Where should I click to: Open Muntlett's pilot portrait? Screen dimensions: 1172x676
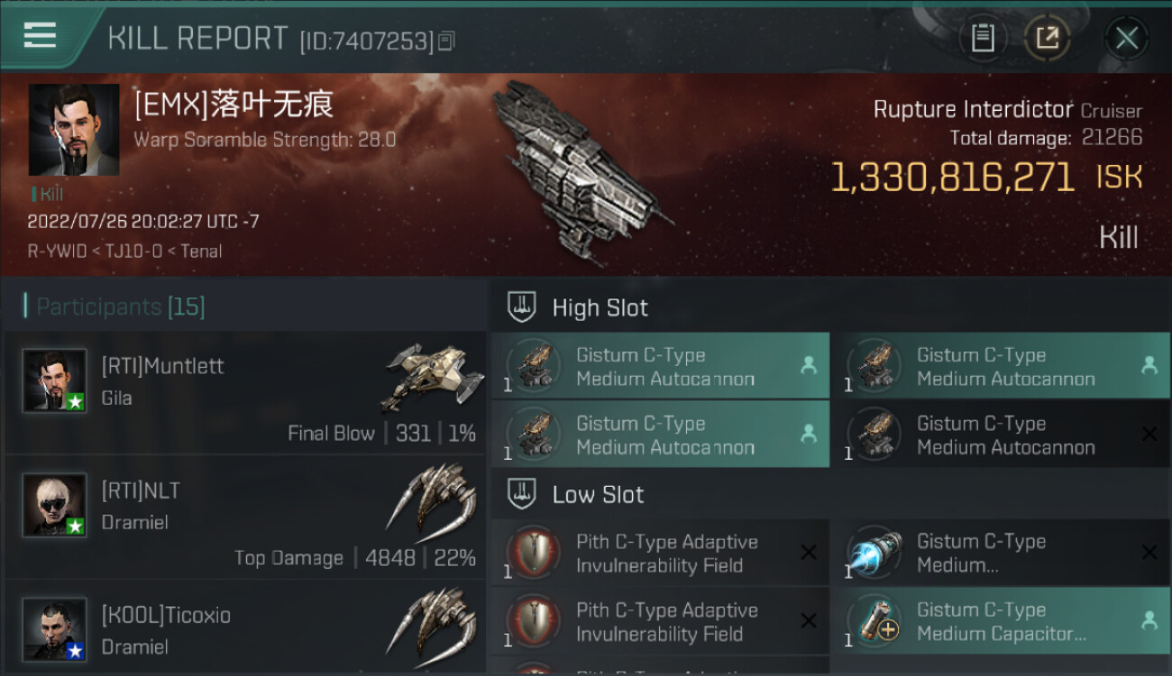tap(55, 380)
